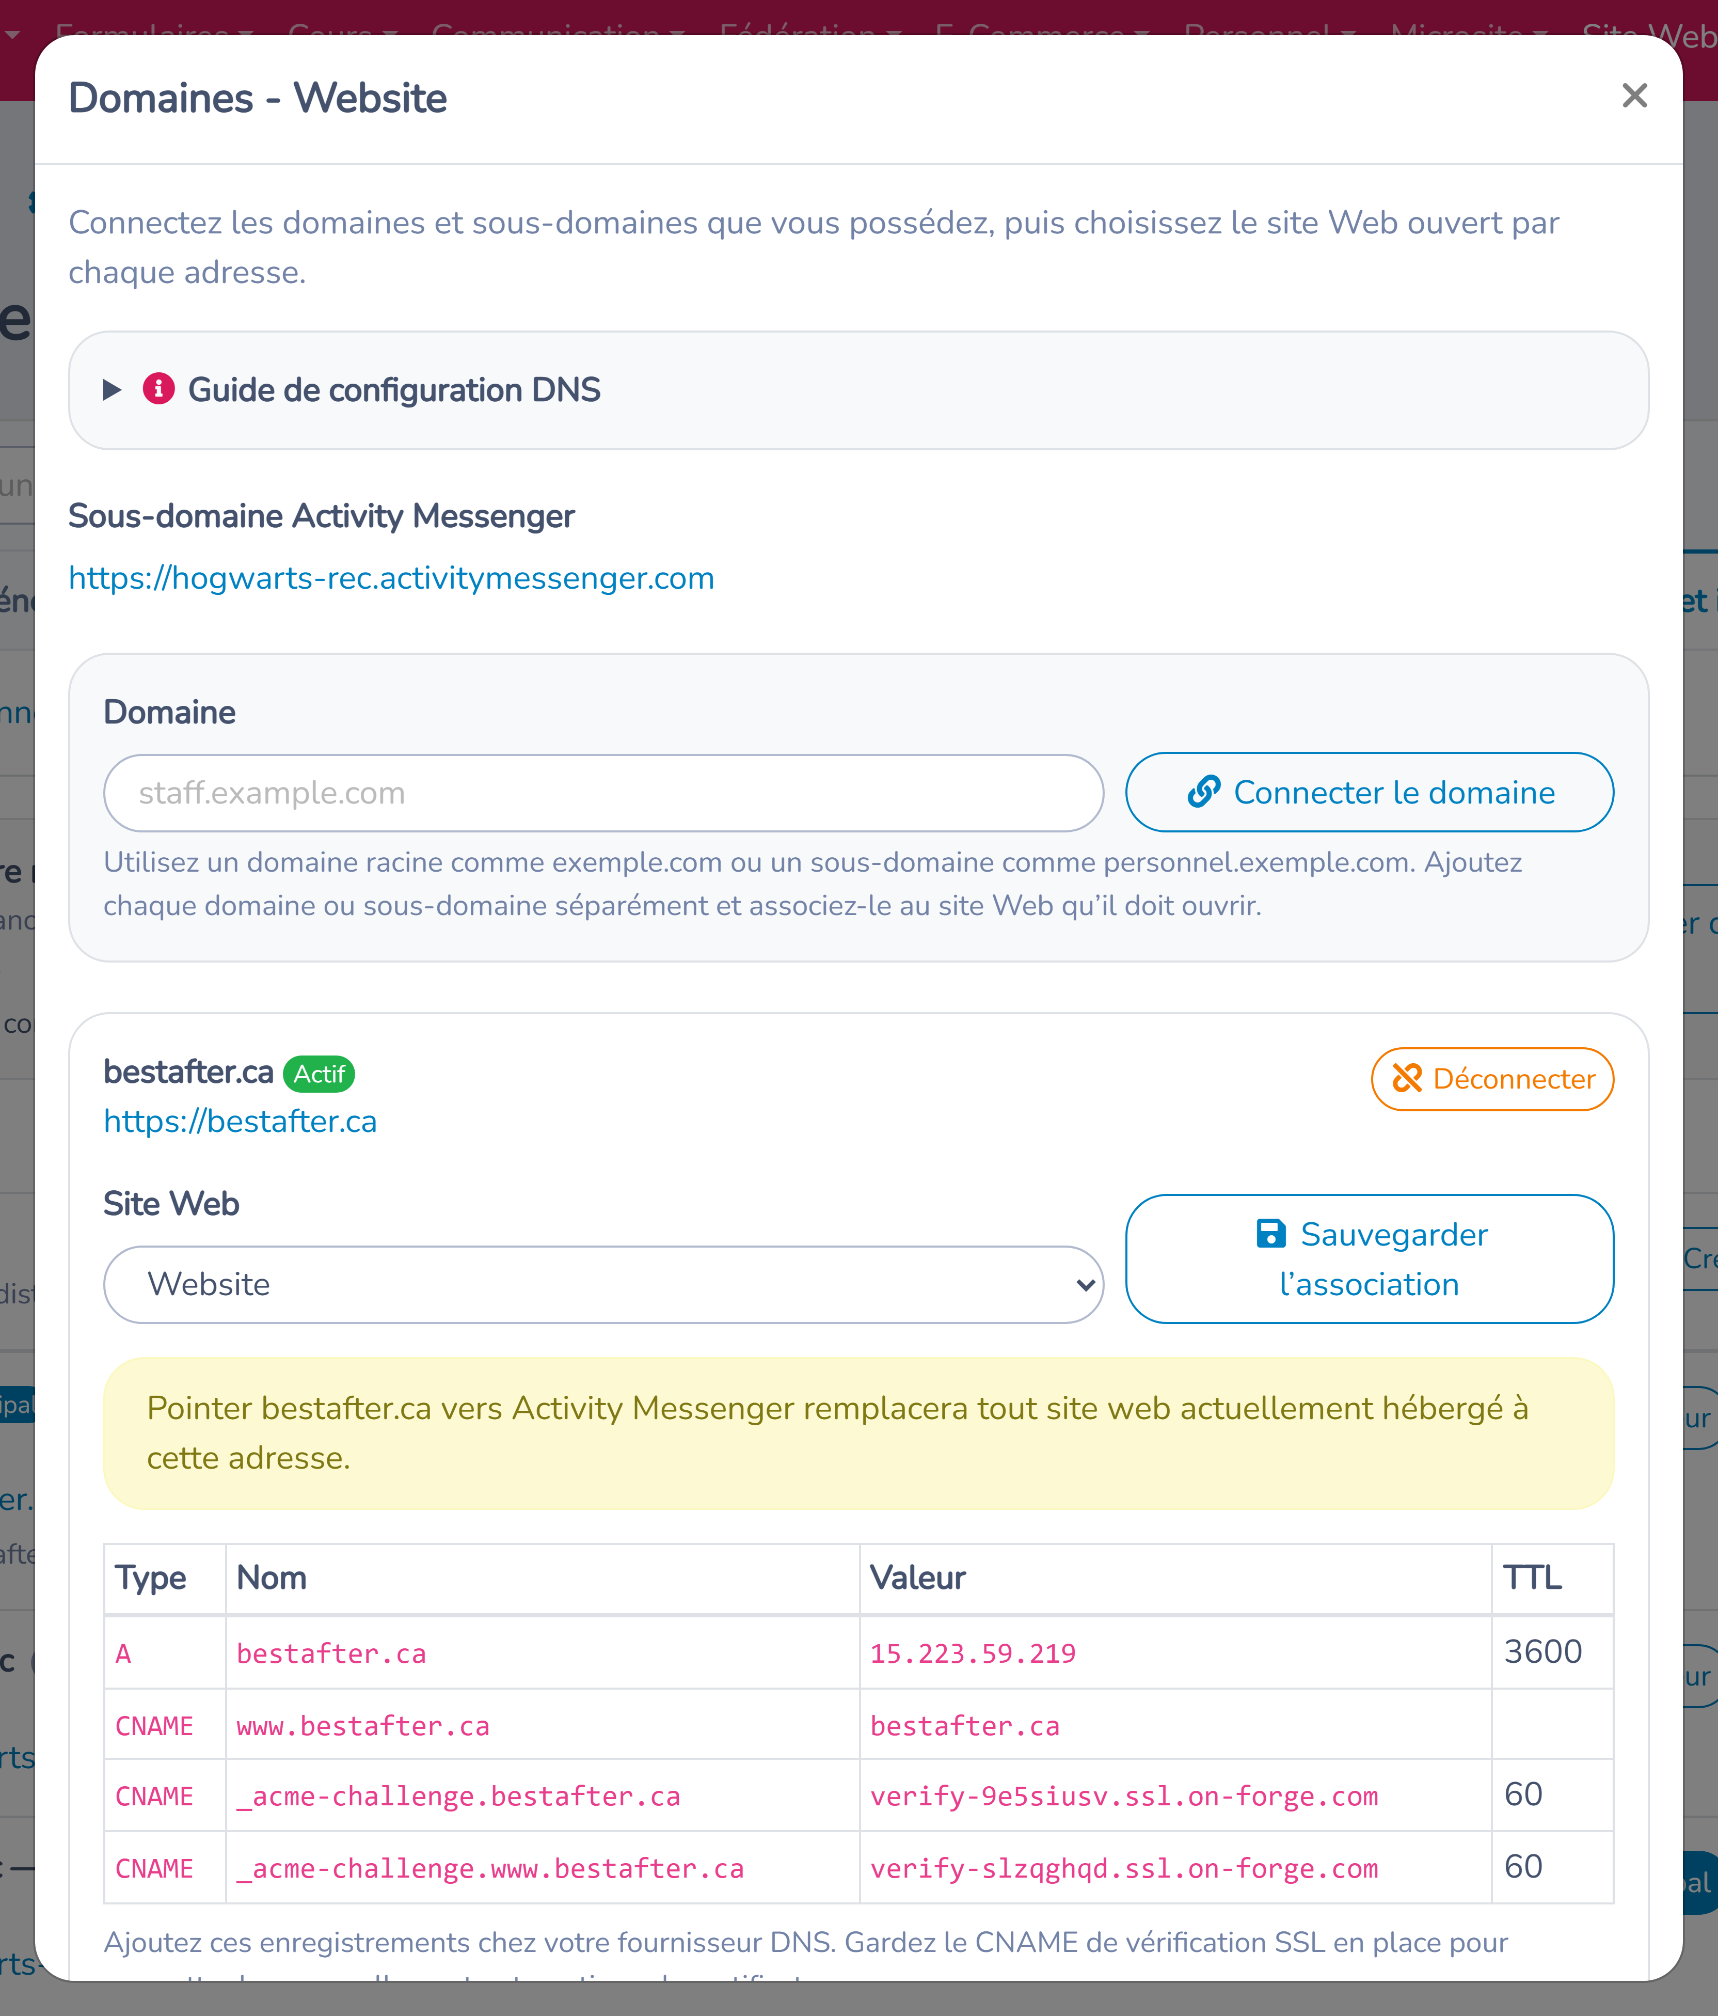Select the verify-slzqghqd.ssl.on-forge.com value
This screenshot has width=1718, height=2016.
tap(1124, 1868)
